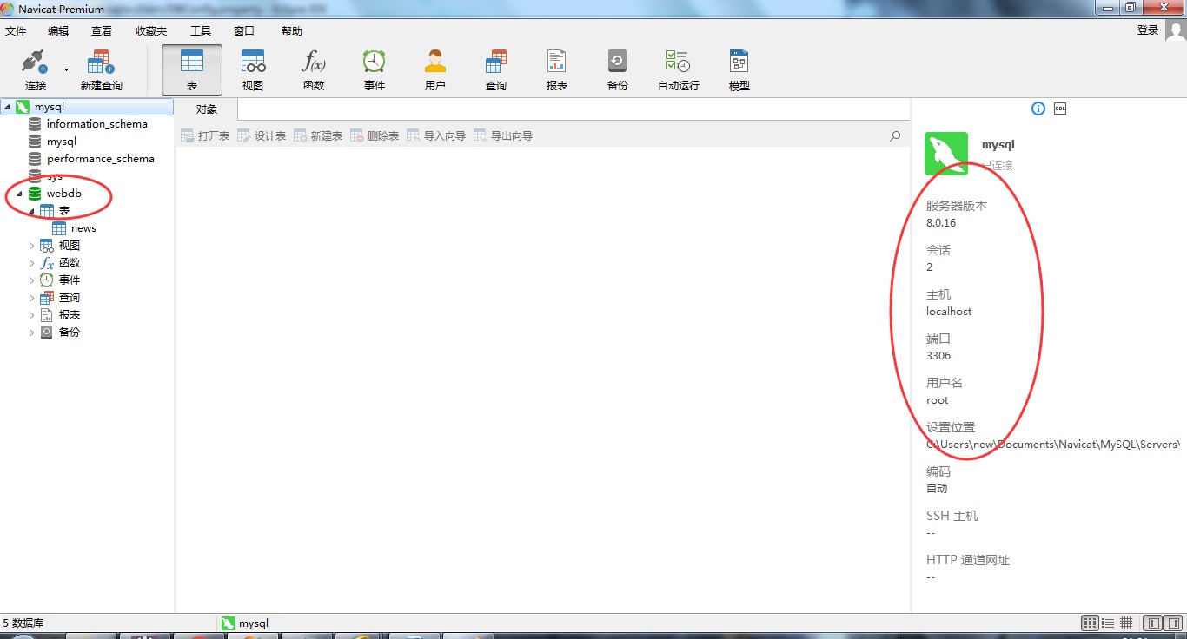The image size is (1187, 639).
Task: Open the 连接 dropdown arrow
Action: (x=66, y=69)
